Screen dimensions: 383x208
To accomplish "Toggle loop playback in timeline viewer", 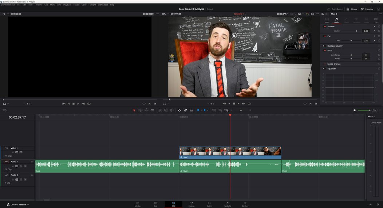I will (249, 104).
